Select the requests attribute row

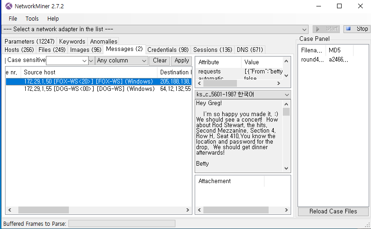click(239, 72)
